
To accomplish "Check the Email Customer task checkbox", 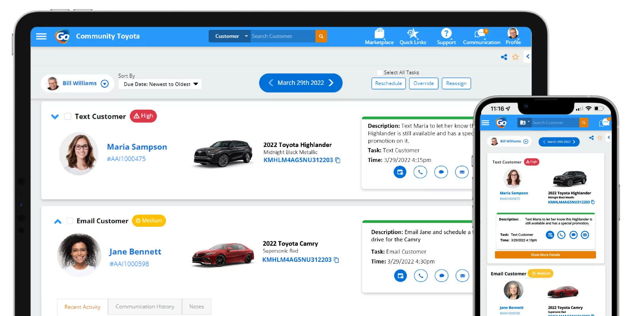I will [70, 221].
